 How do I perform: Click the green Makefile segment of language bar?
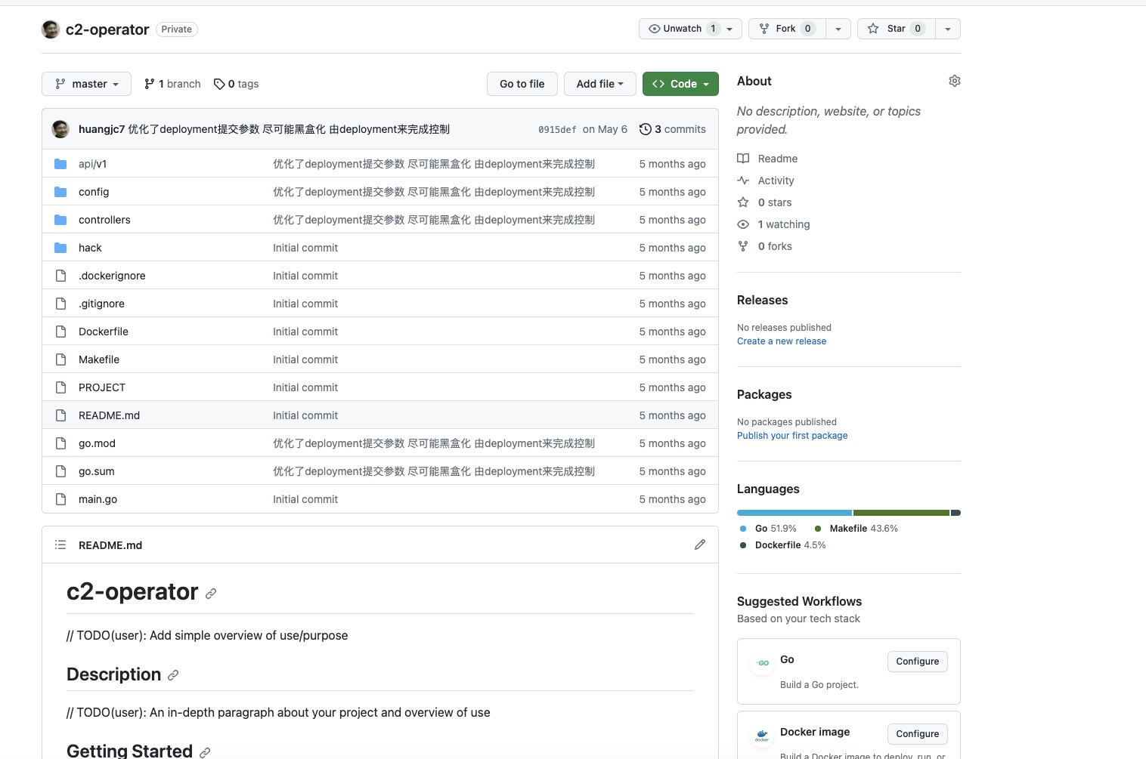901,513
